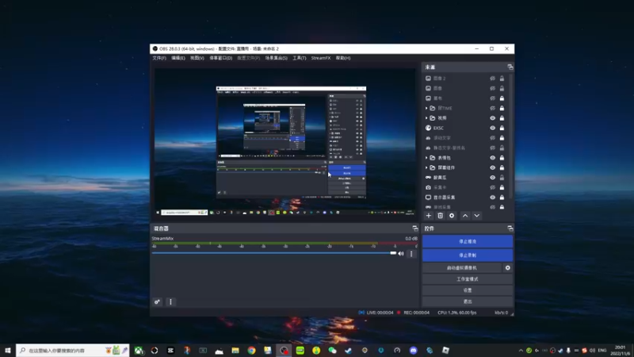
Task: Click the camera icon of 采集卡 source
Action: [428, 187]
